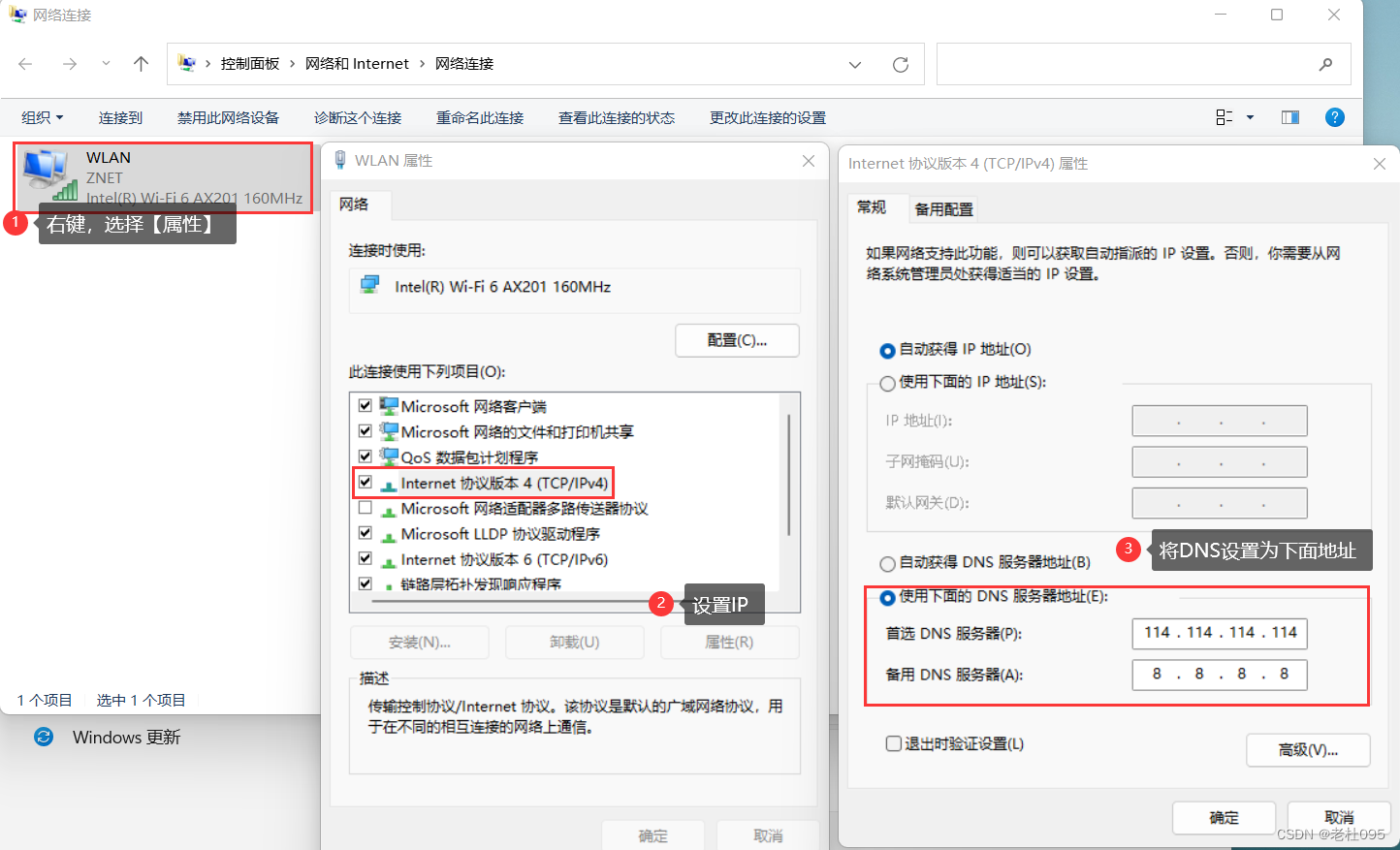Select the 网络 tab in WLAN properties

(354, 205)
